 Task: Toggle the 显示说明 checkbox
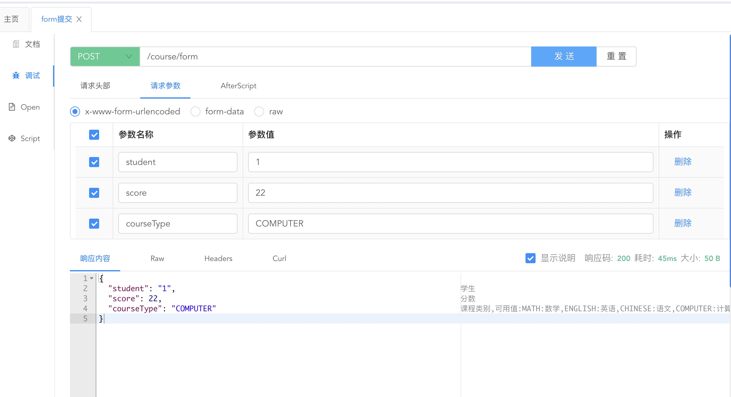pyautogui.click(x=531, y=258)
